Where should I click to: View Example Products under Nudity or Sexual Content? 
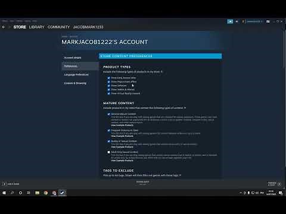click(122, 147)
